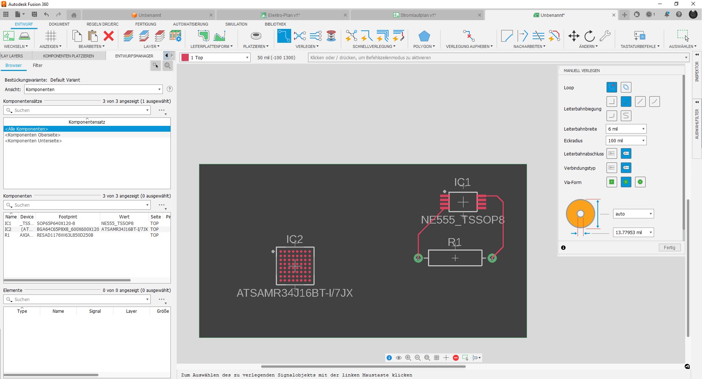The width and height of the screenshot is (702, 379).
Task: Click the first quick-route airwire icon
Action: click(x=351, y=36)
